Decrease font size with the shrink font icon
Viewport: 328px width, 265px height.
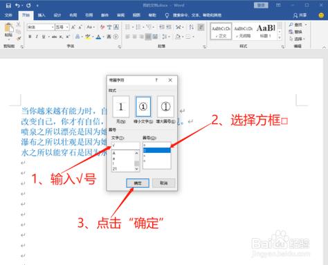point(80,27)
